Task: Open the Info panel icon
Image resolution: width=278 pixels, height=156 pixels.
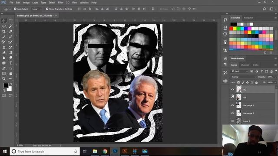Action: pyautogui.click(x=225, y=34)
